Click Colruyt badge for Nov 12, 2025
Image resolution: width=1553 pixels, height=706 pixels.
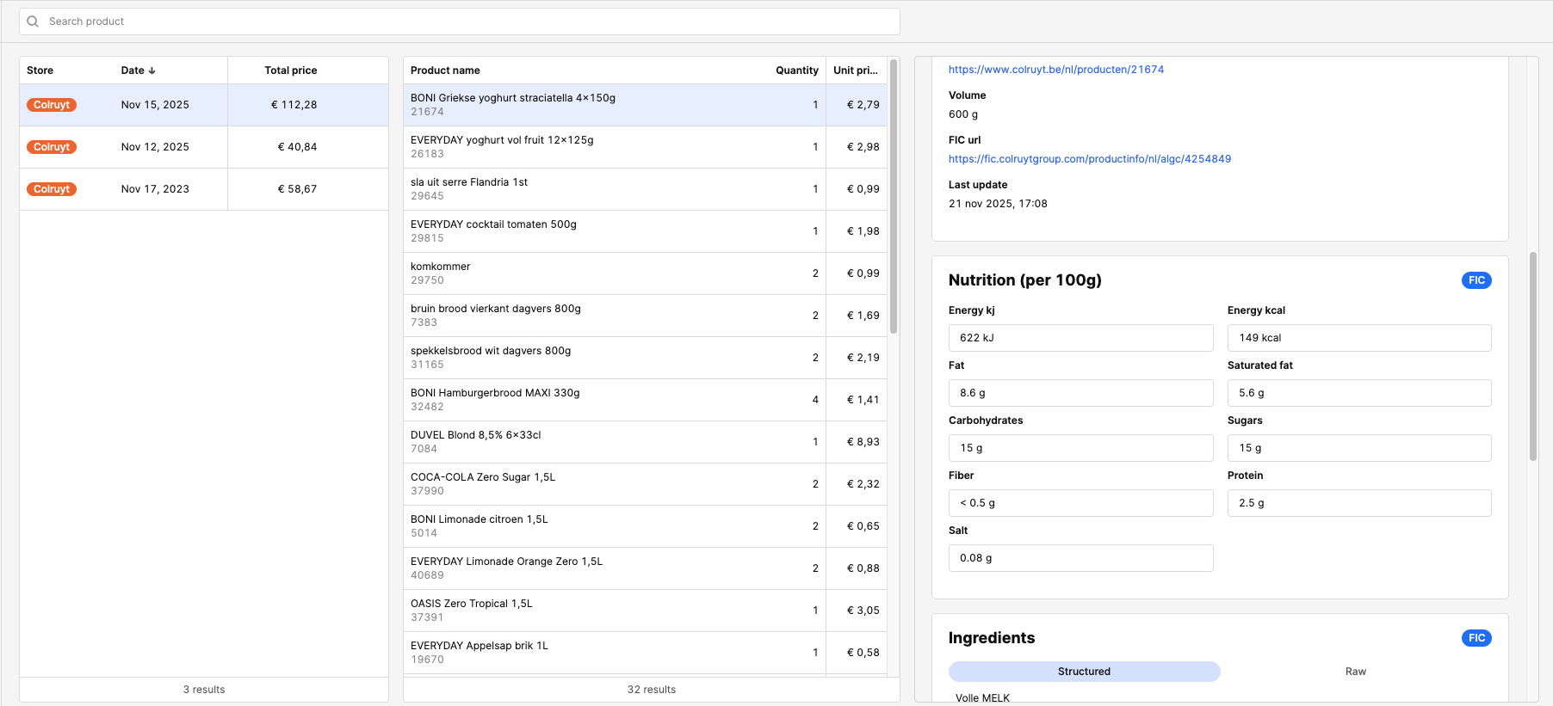coord(52,147)
